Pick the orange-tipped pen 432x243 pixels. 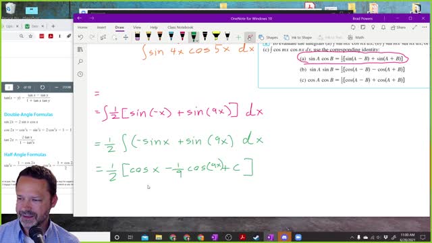point(160,36)
